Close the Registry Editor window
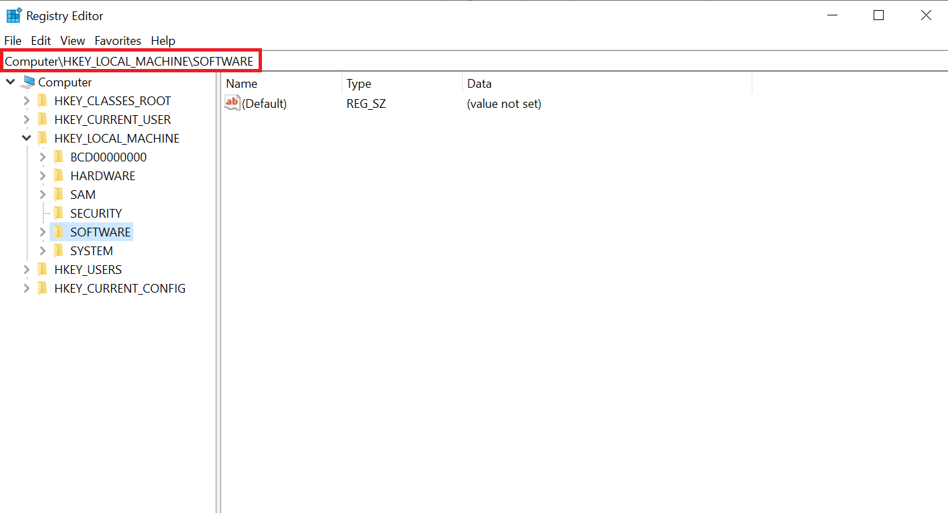Image resolution: width=948 pixels, height=513 pixels. 925,15
